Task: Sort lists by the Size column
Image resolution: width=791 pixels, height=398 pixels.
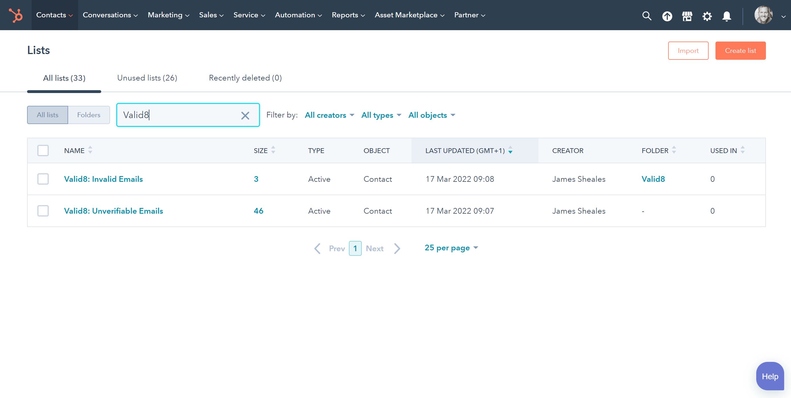Action: (264, 150)
